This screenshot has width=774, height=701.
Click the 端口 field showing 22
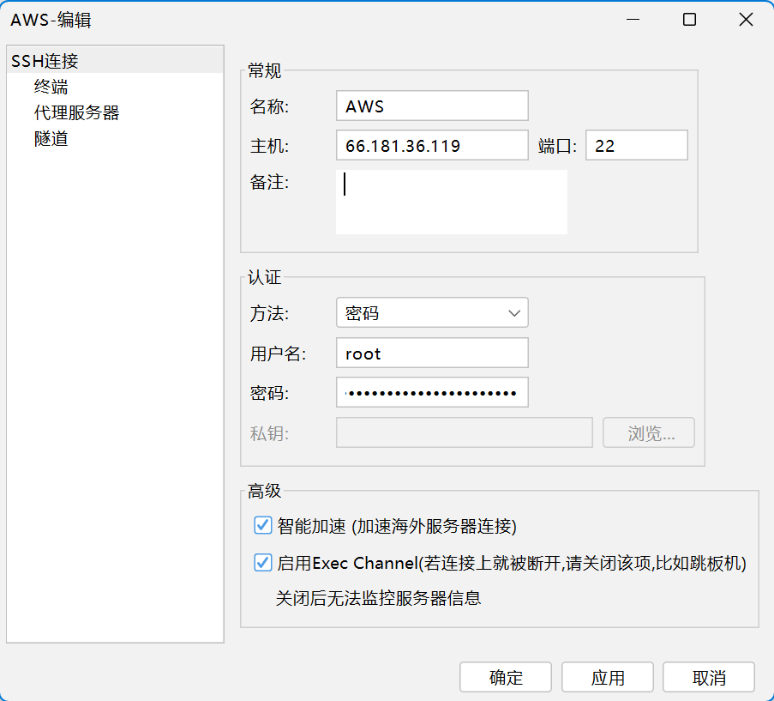(636, 146)
